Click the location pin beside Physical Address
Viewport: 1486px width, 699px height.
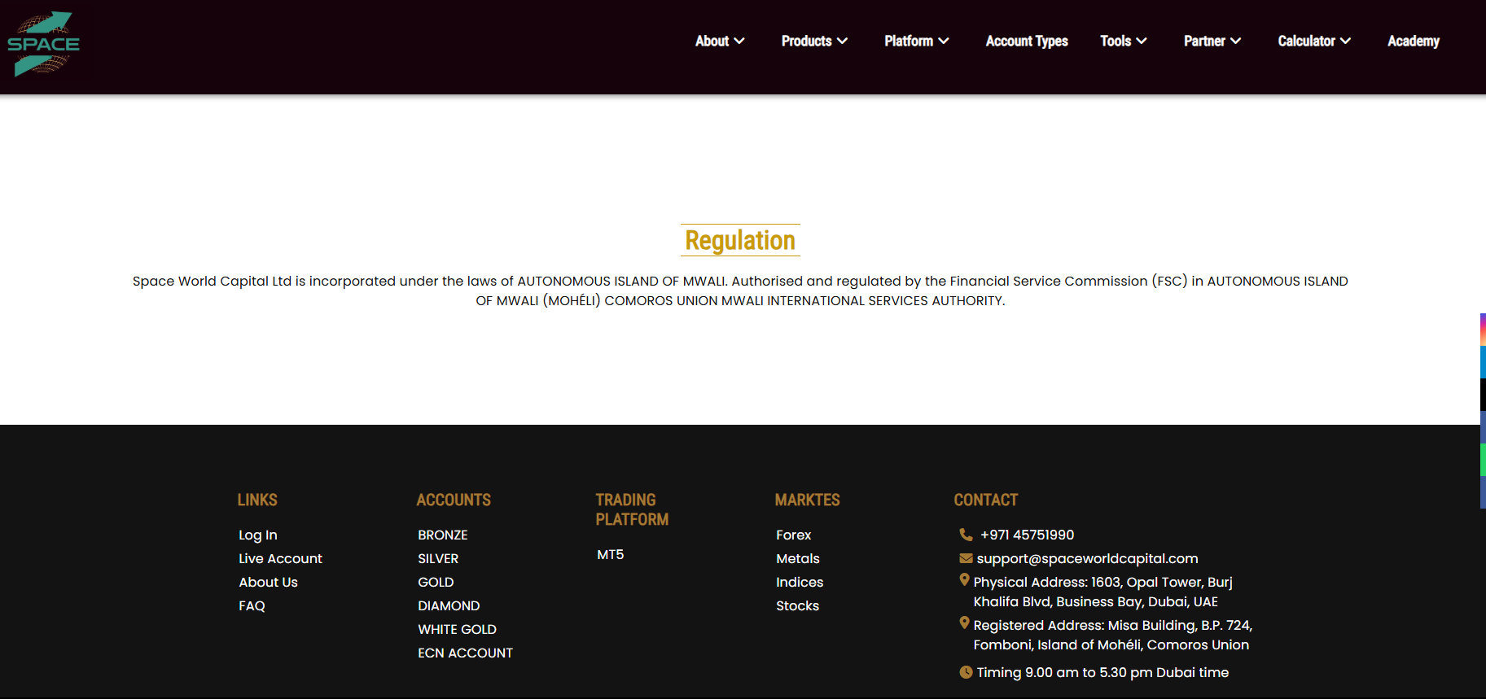pos(965,580)
